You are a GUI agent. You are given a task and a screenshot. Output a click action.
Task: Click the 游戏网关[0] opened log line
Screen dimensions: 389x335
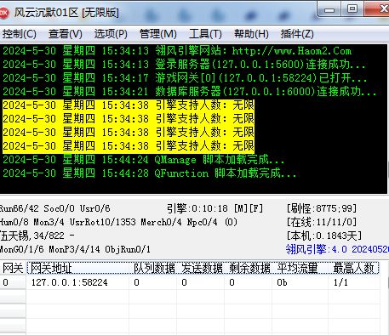(x=185, y=78)
